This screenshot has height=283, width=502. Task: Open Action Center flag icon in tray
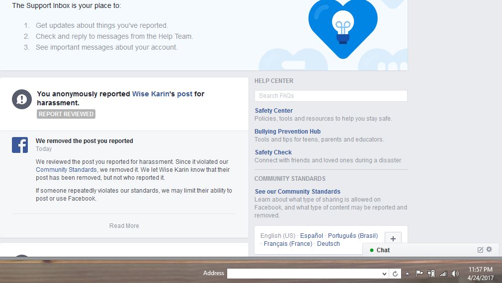[x=419, y=274]
